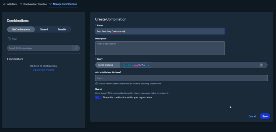Click the plus icon beside New
Viewport: 276px width, 132px height.
(x=9, y=39)
